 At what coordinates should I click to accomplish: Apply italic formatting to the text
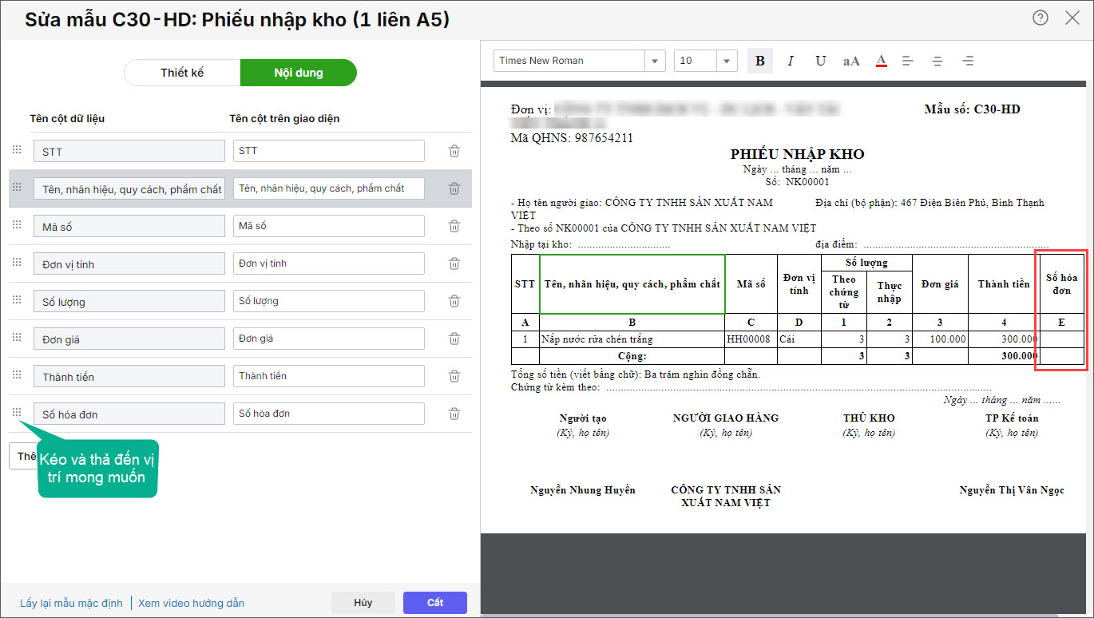[790, 61]
